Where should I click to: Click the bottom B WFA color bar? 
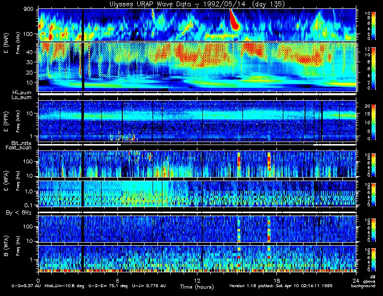coord(374,259)
